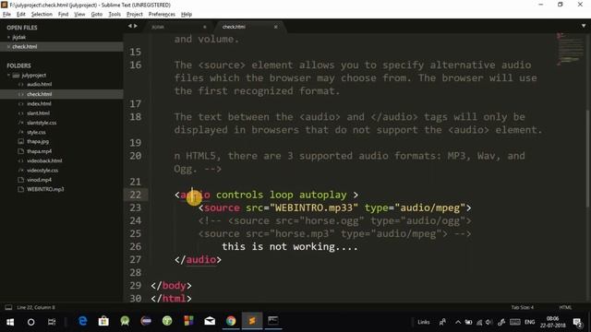This screenshot has width=591, height=332.
Task: Open check.html in the Folders tree
Action: point(39,94)
